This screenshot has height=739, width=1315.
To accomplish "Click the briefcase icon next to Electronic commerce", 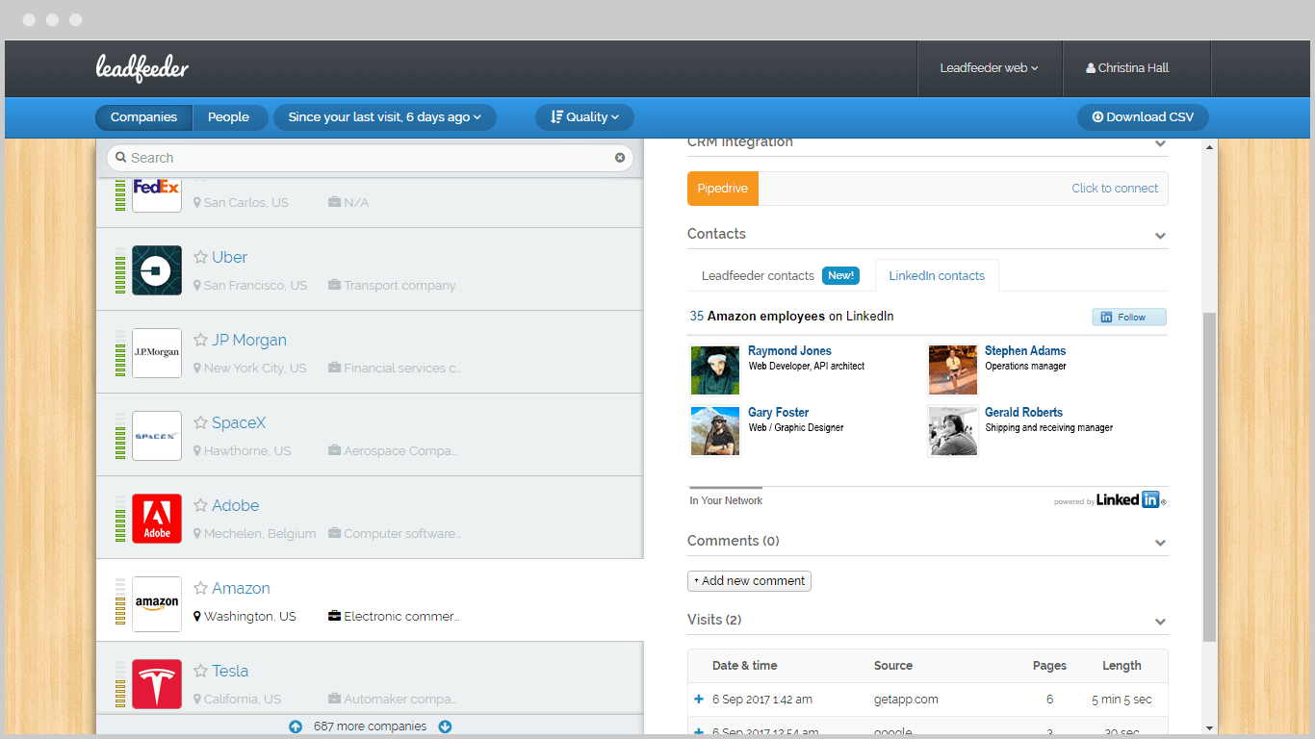I will 334,616.
